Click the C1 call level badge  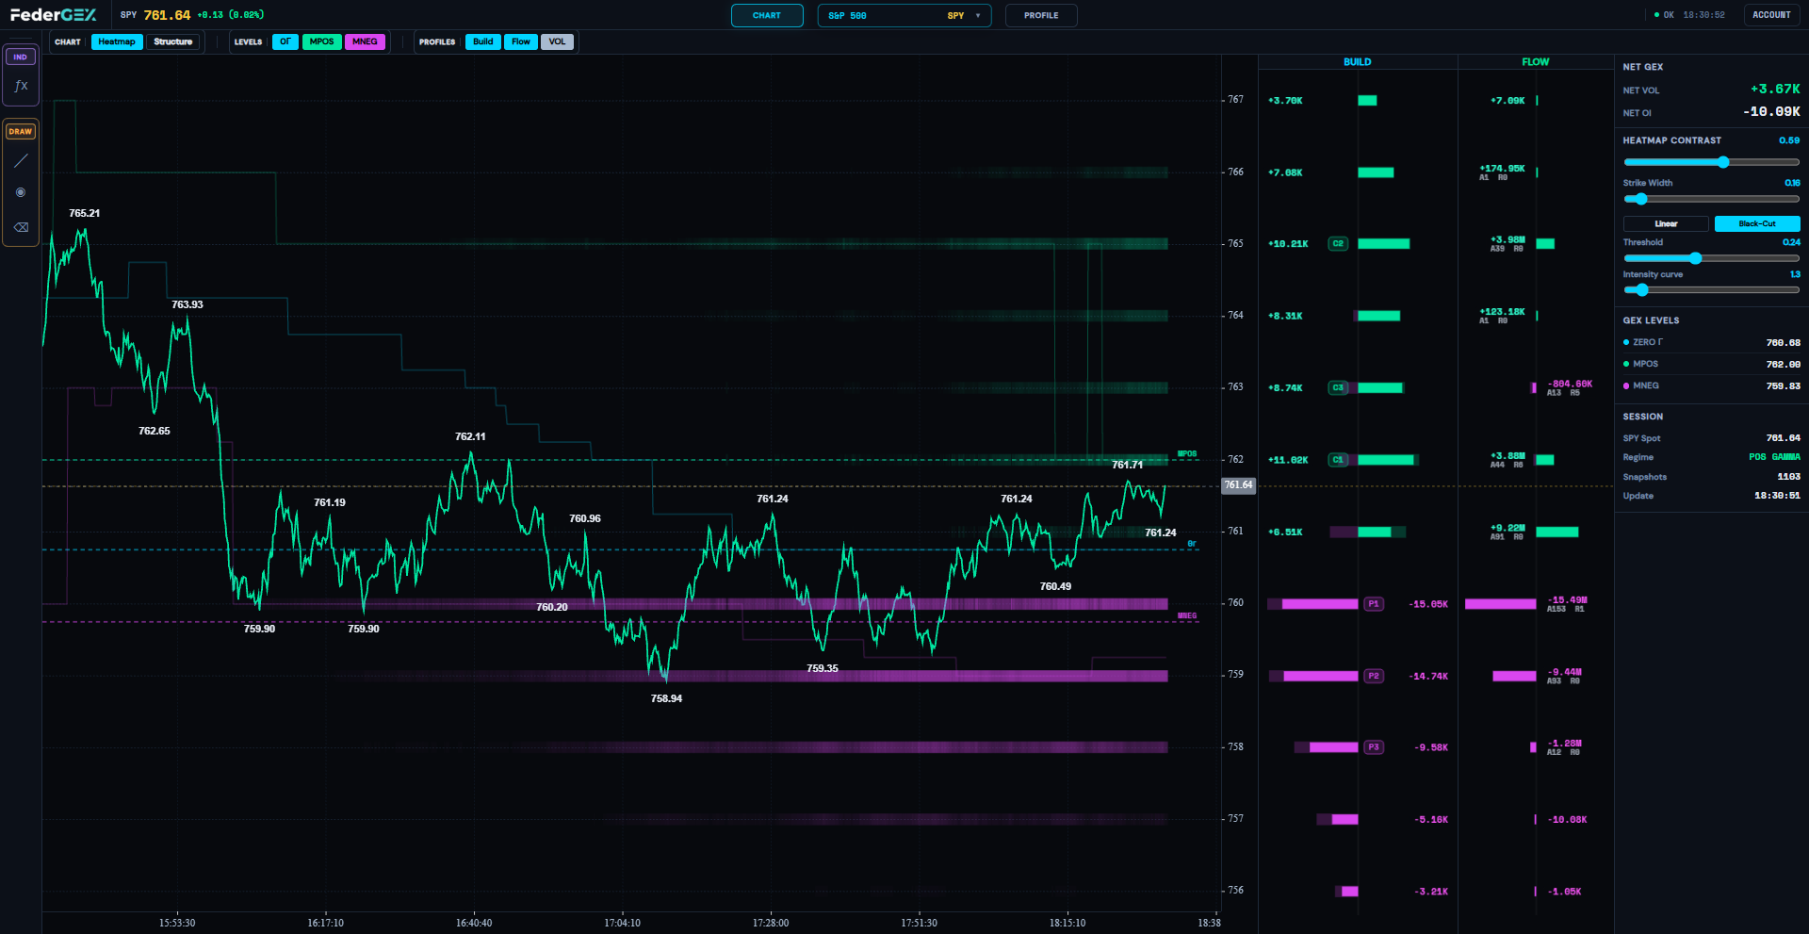pyautogui.click(x=1338, y=460)
